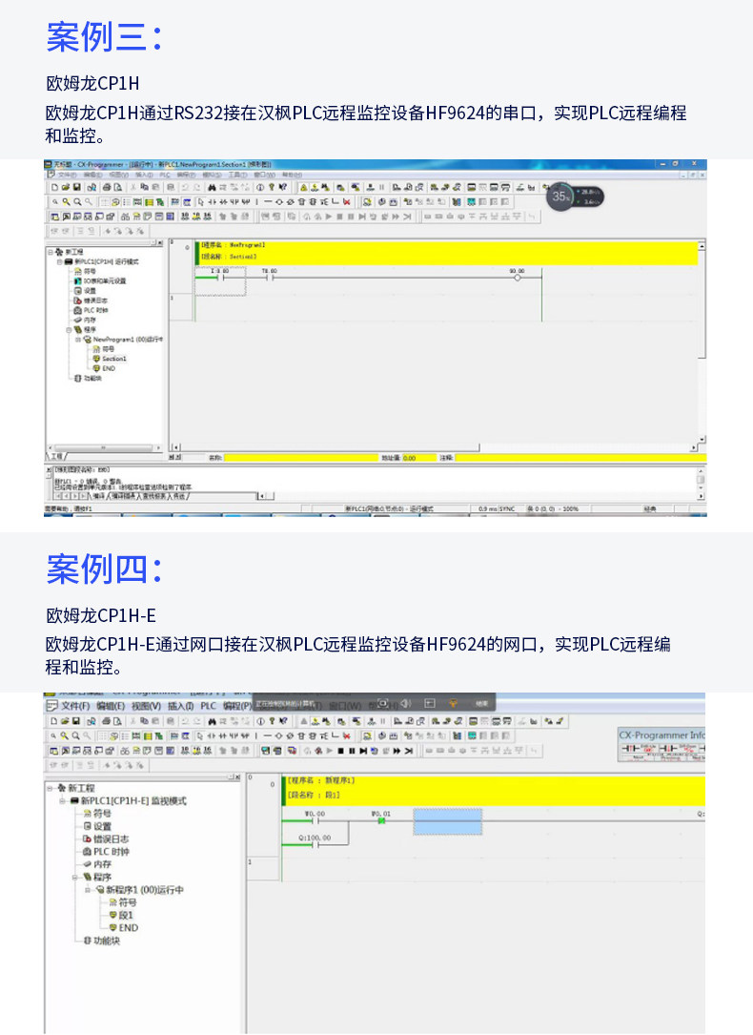Click I:0.00 contact in CP1H ladder

coord(220,276)
